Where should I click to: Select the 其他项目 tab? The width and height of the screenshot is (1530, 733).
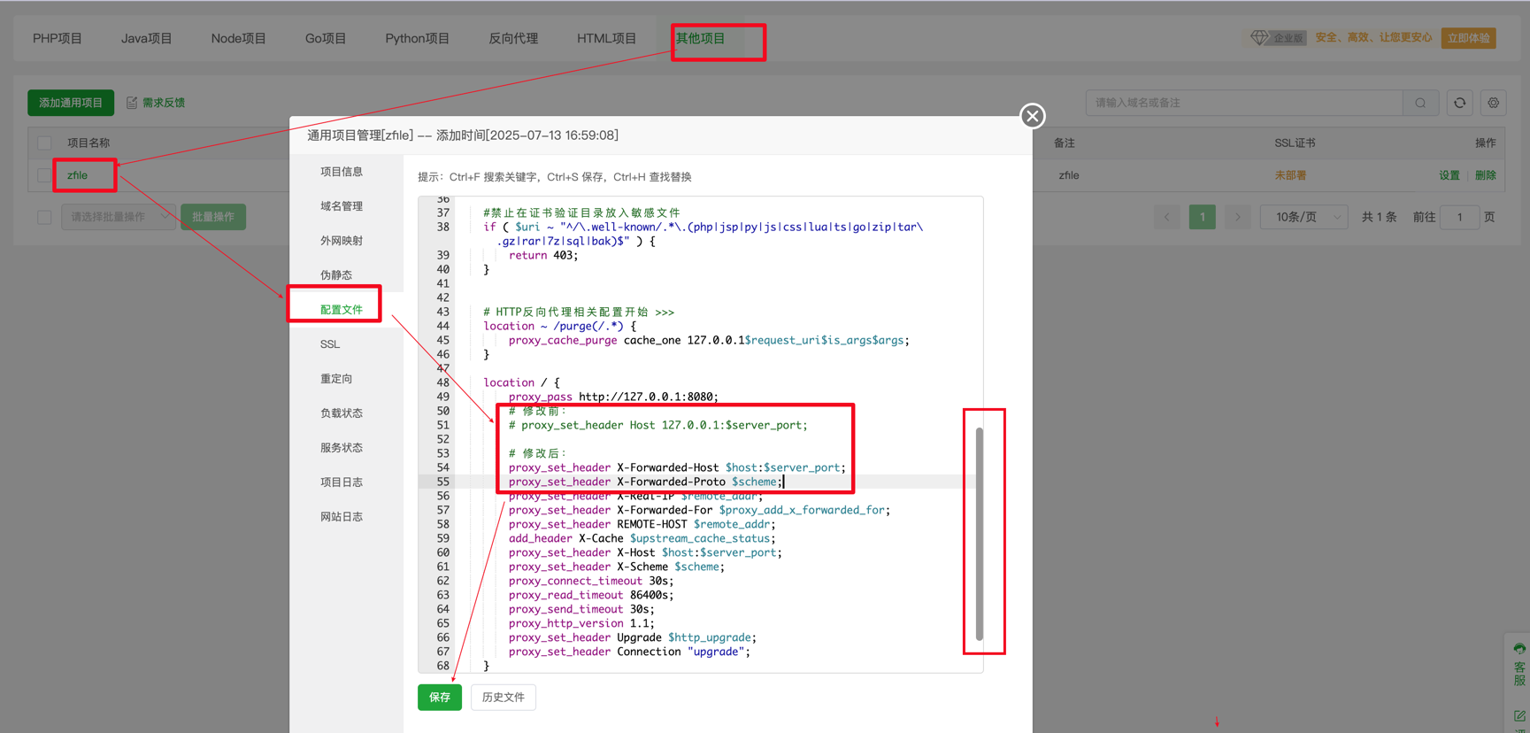[700, 38]
